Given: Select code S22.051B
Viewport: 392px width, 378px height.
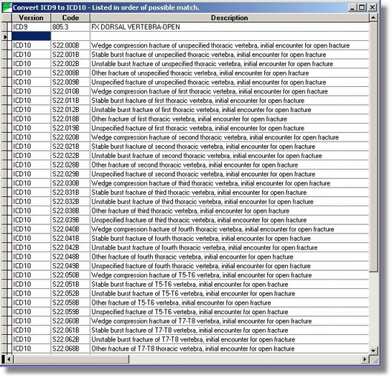Looking at the screenshot, I should (70, 284).
